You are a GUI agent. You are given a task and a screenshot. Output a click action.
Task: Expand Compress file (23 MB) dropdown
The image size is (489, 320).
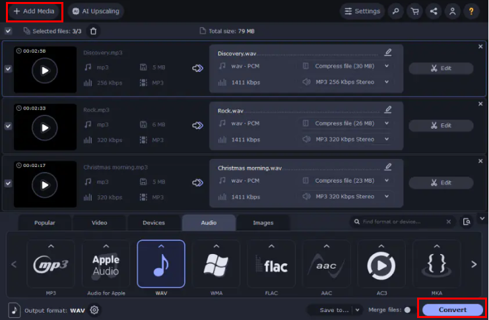coord(387,181)
